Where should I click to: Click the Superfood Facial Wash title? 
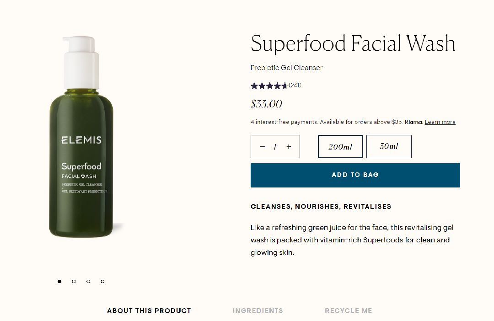coord(353,43)
